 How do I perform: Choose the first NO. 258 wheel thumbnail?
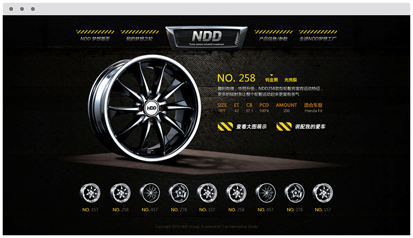click(120, 192)
